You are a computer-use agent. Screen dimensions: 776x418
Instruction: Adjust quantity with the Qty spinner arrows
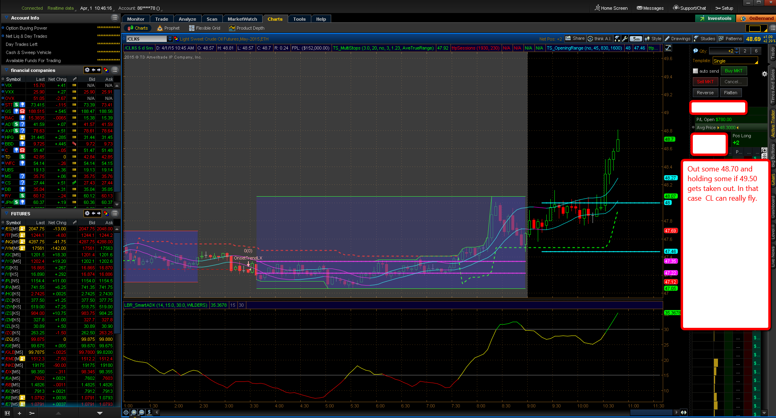pyautogui.click(x=737, y=51)
